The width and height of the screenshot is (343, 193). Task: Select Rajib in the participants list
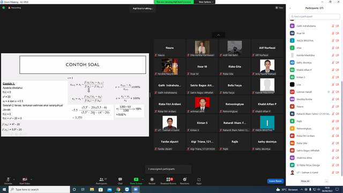(315, 121)
